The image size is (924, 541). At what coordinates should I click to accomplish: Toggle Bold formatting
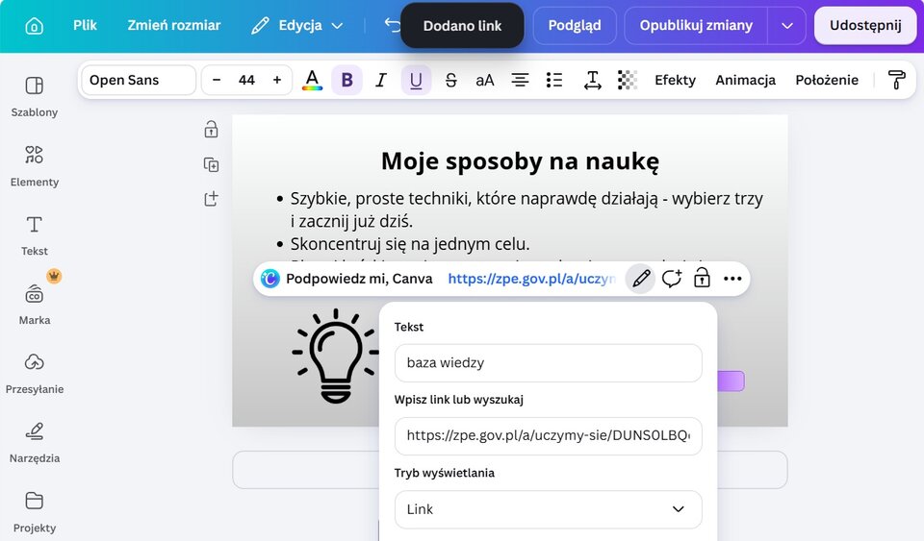346,80
